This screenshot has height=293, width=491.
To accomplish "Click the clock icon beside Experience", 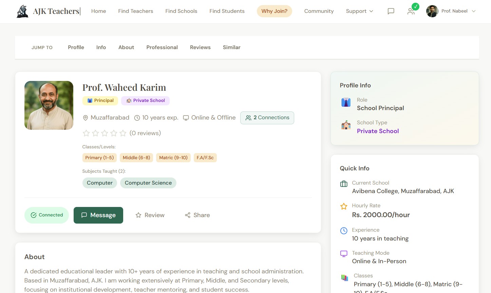I will pyautogui.click(x=344, y=231).
